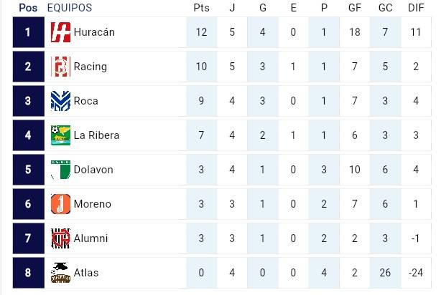This screenshot has width=441, height=295.
Task: Click the EQUIPOS column header
Action: coord(70,8)
